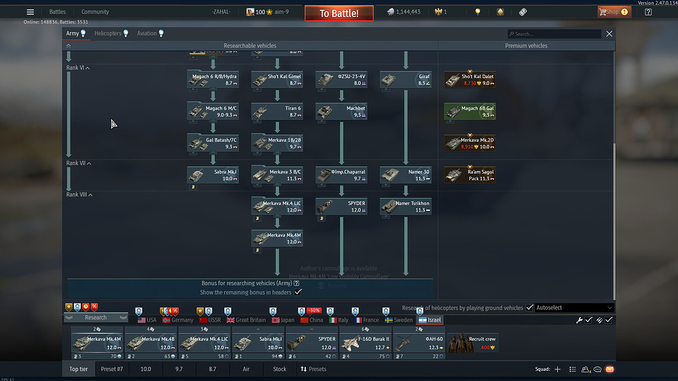Switch nation to Japan
Screen dimensions: 678x381
283,320
